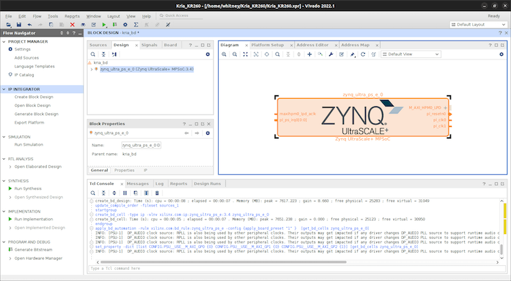Click Flow Navigator help question mark

[74, 33]
